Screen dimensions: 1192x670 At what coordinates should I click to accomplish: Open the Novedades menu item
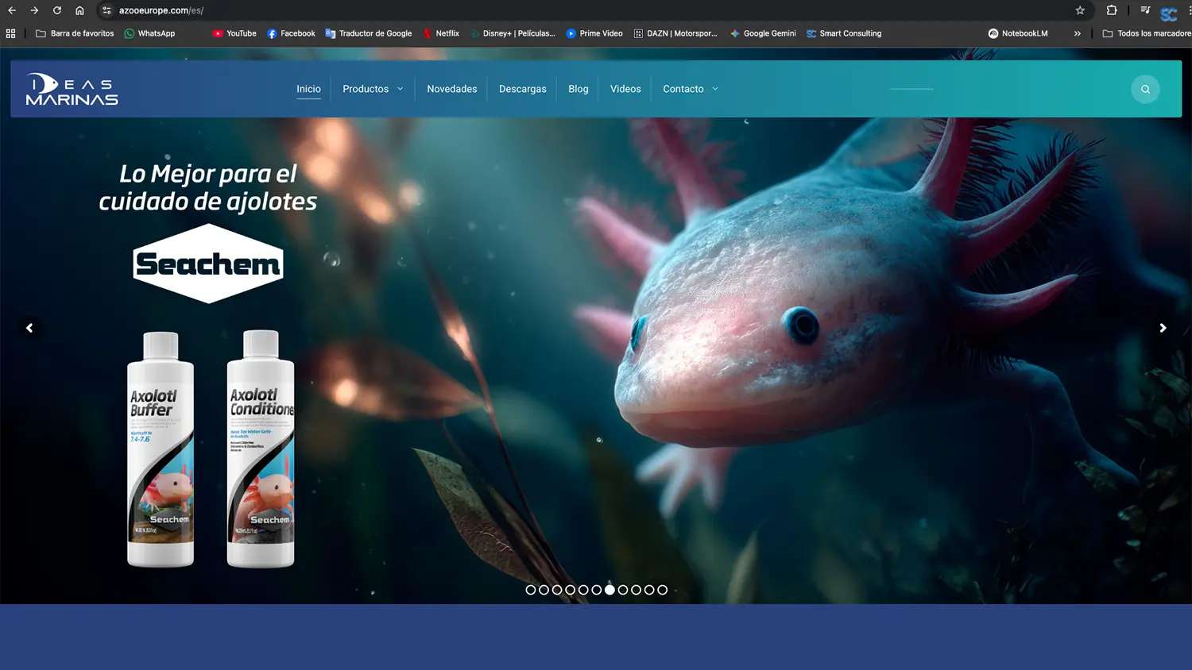(451, 89)
